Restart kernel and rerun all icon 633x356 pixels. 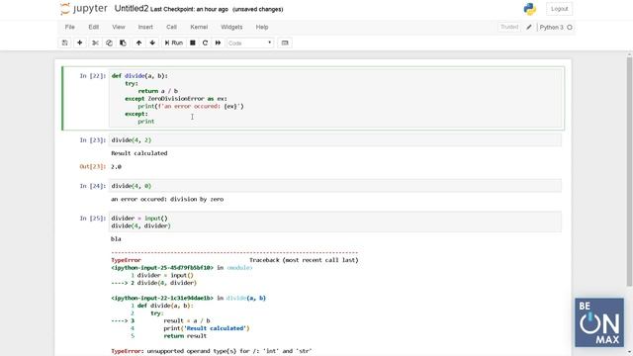point(218,43)
